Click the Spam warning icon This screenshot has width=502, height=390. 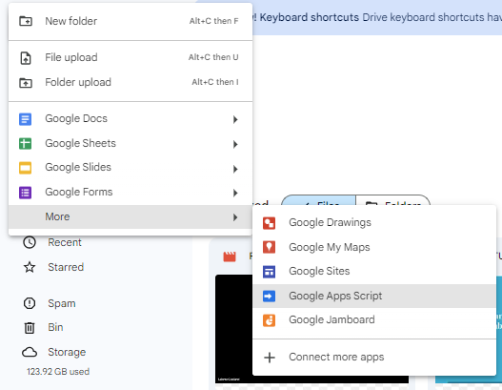30,303
